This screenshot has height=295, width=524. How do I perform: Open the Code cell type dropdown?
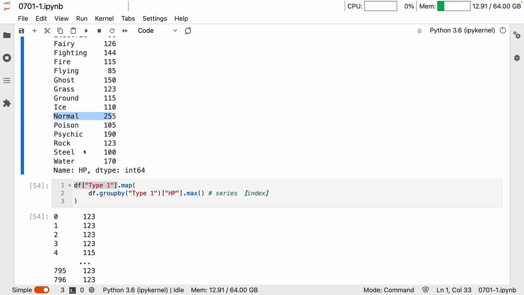[157, 31]
